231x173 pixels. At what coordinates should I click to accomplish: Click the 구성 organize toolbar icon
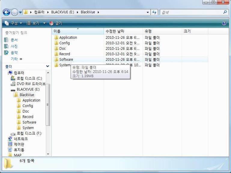(7, 23)
